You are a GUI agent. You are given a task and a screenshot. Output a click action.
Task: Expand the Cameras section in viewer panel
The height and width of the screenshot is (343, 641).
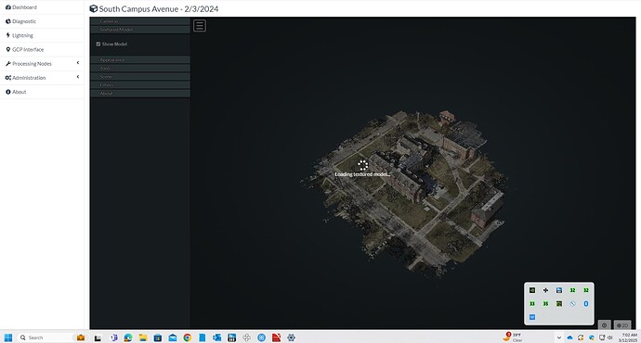139,21
